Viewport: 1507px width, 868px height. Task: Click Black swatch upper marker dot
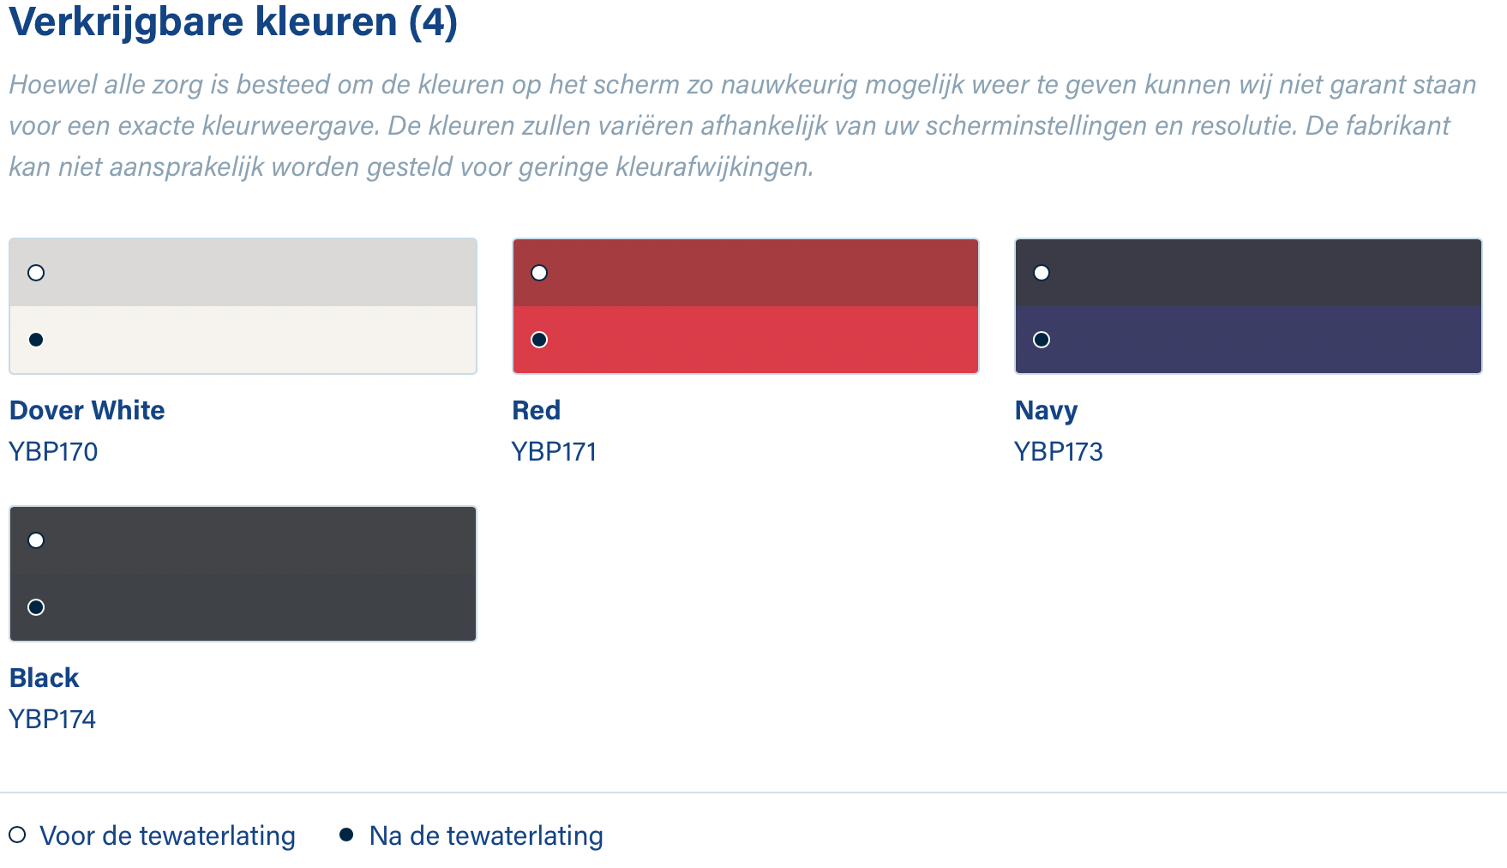36,540
